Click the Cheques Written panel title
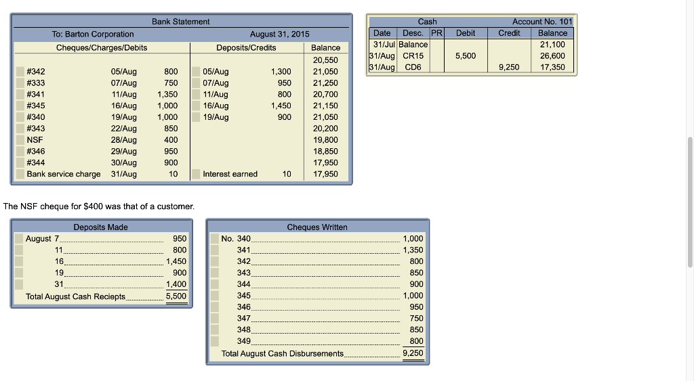 (317, 227)
